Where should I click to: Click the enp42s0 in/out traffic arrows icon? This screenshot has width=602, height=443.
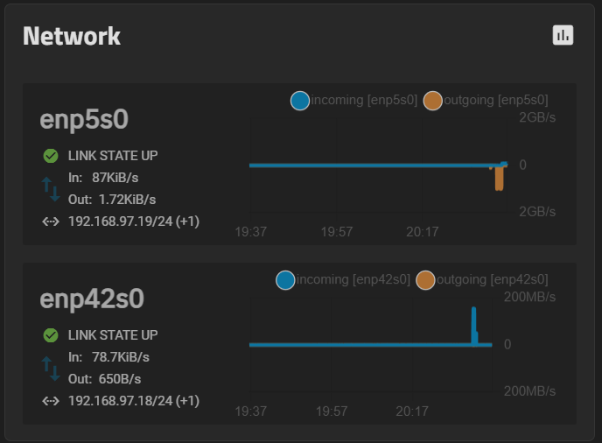pos(51,369)
